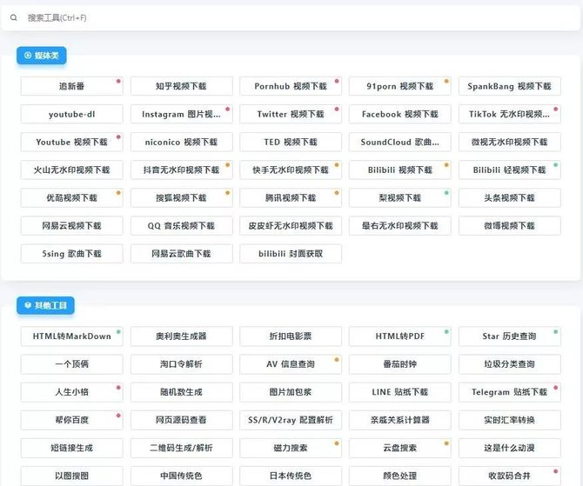Viewport: 583px width, 486px height.
Task: Open Bilibili 轻视频下载 tool
Action: click(x=509, y=170)
